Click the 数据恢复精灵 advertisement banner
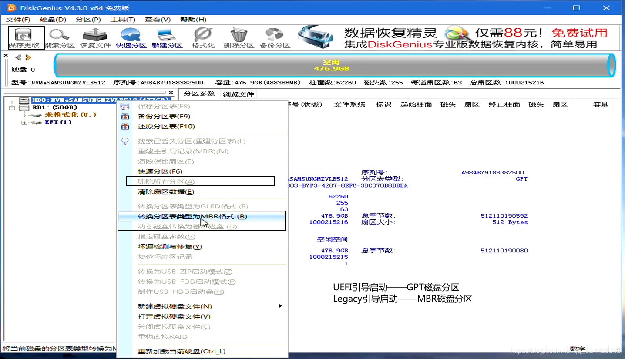Image resolution: width=625 pixels, height=359 pixels. 457,38
